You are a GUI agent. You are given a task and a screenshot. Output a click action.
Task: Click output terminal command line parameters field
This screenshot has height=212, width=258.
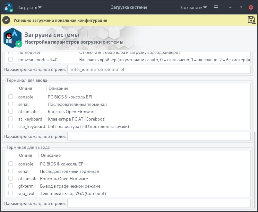[159, 203]
